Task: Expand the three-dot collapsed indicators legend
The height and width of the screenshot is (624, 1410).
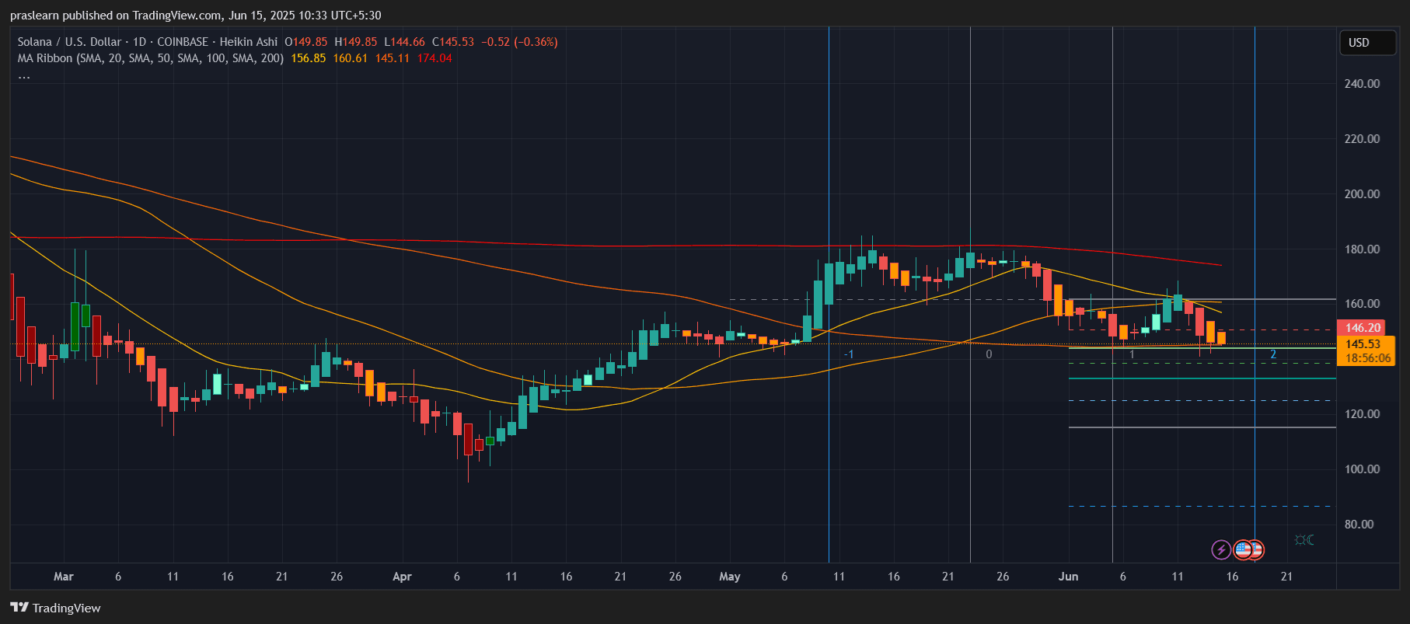Action: [x=24, y=76]
